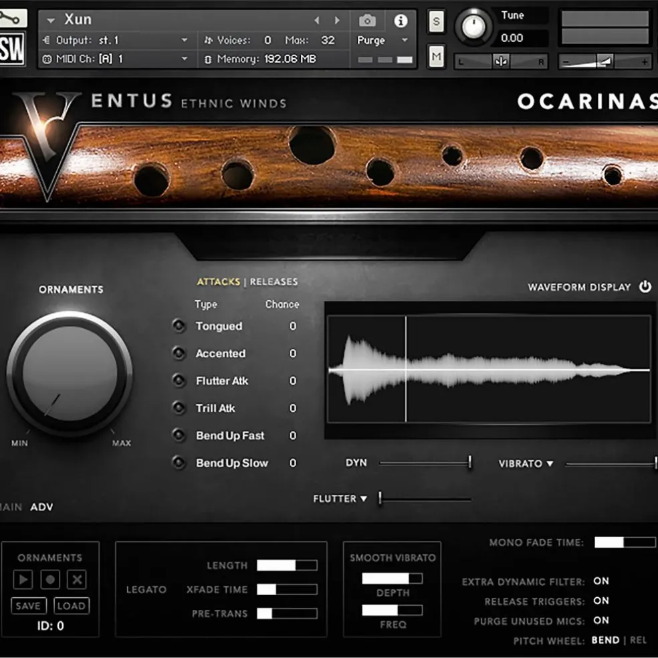Open the Xun instrument dropdown arrow
658x658 pixels.
(51, 20)
